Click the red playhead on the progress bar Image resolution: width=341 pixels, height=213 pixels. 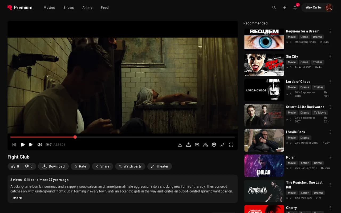click(75, 137)
